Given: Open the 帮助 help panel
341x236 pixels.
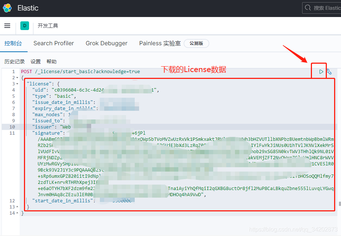Looking at the screenshot, I should (52, 62).
